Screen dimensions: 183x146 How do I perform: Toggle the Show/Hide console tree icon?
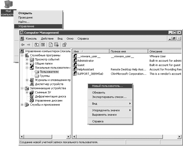click(x=43, y=45)
